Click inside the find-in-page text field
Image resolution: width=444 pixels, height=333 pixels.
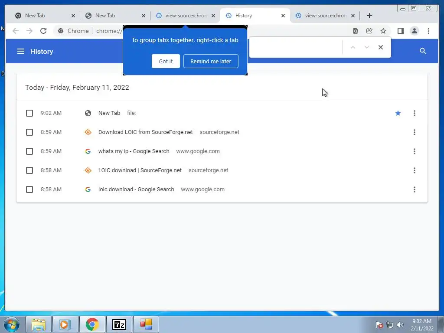[x=296, y=47]
